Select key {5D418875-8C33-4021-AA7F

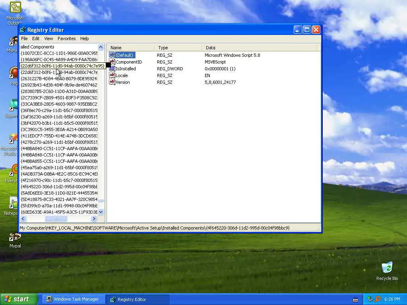pyautogui.click(x=59, y=199)
